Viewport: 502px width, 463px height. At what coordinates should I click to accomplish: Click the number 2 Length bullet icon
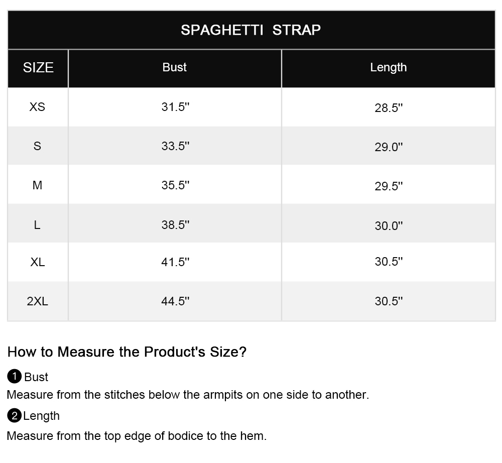point(15,416)
